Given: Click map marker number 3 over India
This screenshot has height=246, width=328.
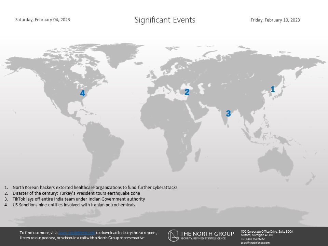Looking at the screenshot, I should click(228, 113).
